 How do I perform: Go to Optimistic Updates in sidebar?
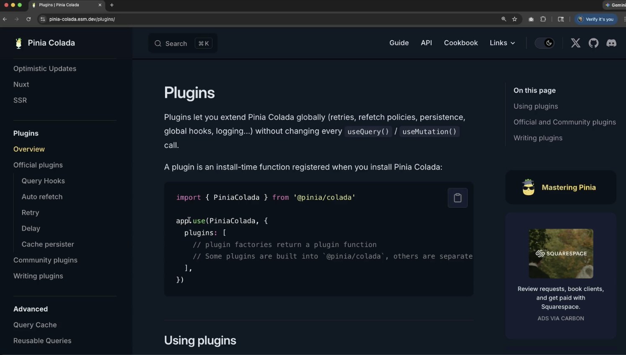[x=45, y=69]
